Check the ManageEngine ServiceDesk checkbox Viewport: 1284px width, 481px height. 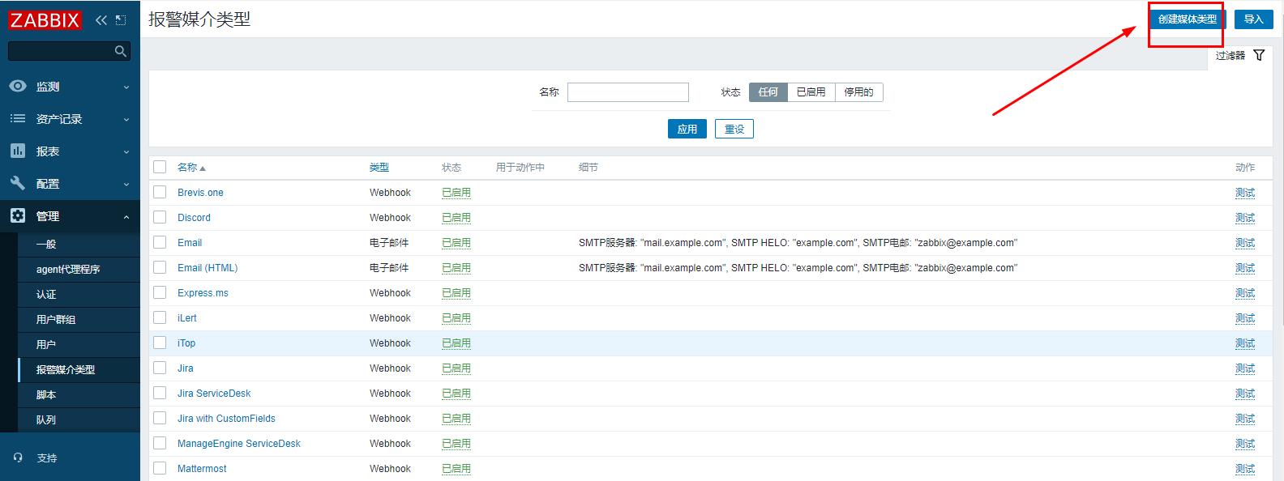coord(160,443)
